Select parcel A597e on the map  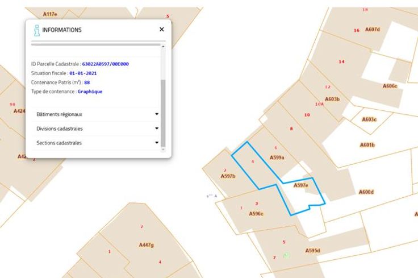[300, 185]
